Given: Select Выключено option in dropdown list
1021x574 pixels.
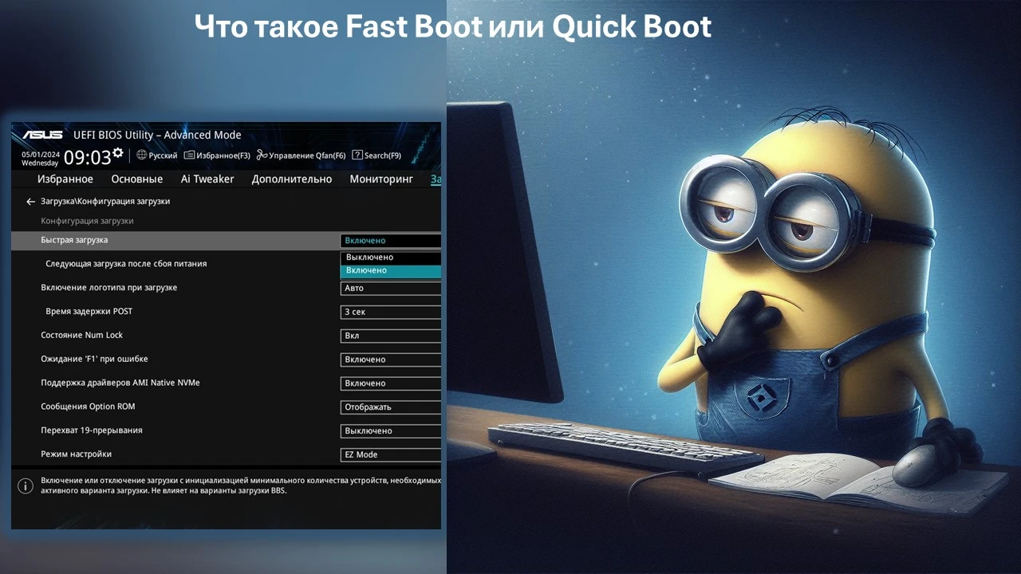Looking at the screenshot, I should (x=390, y=258).
